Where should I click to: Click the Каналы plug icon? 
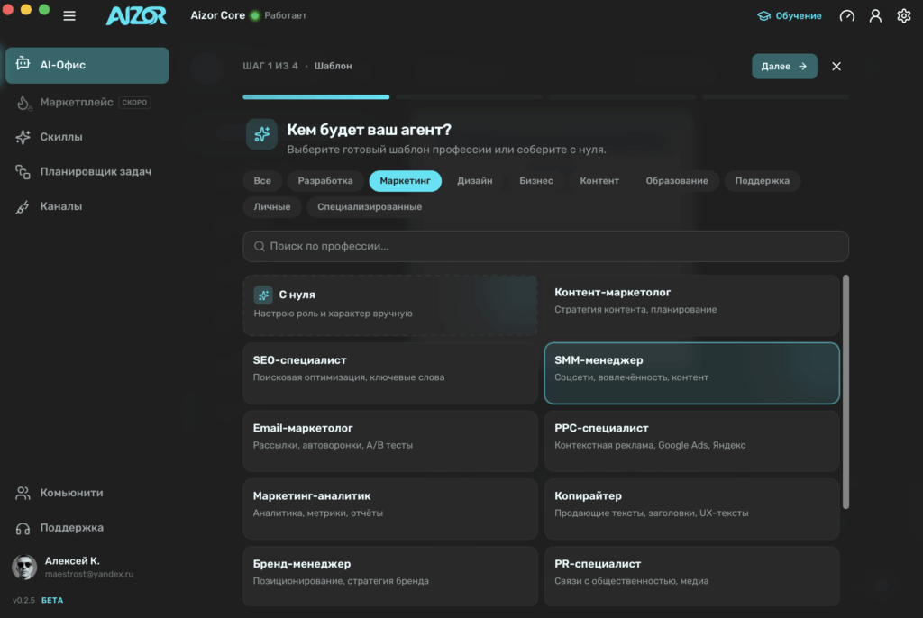coord(23,207)
